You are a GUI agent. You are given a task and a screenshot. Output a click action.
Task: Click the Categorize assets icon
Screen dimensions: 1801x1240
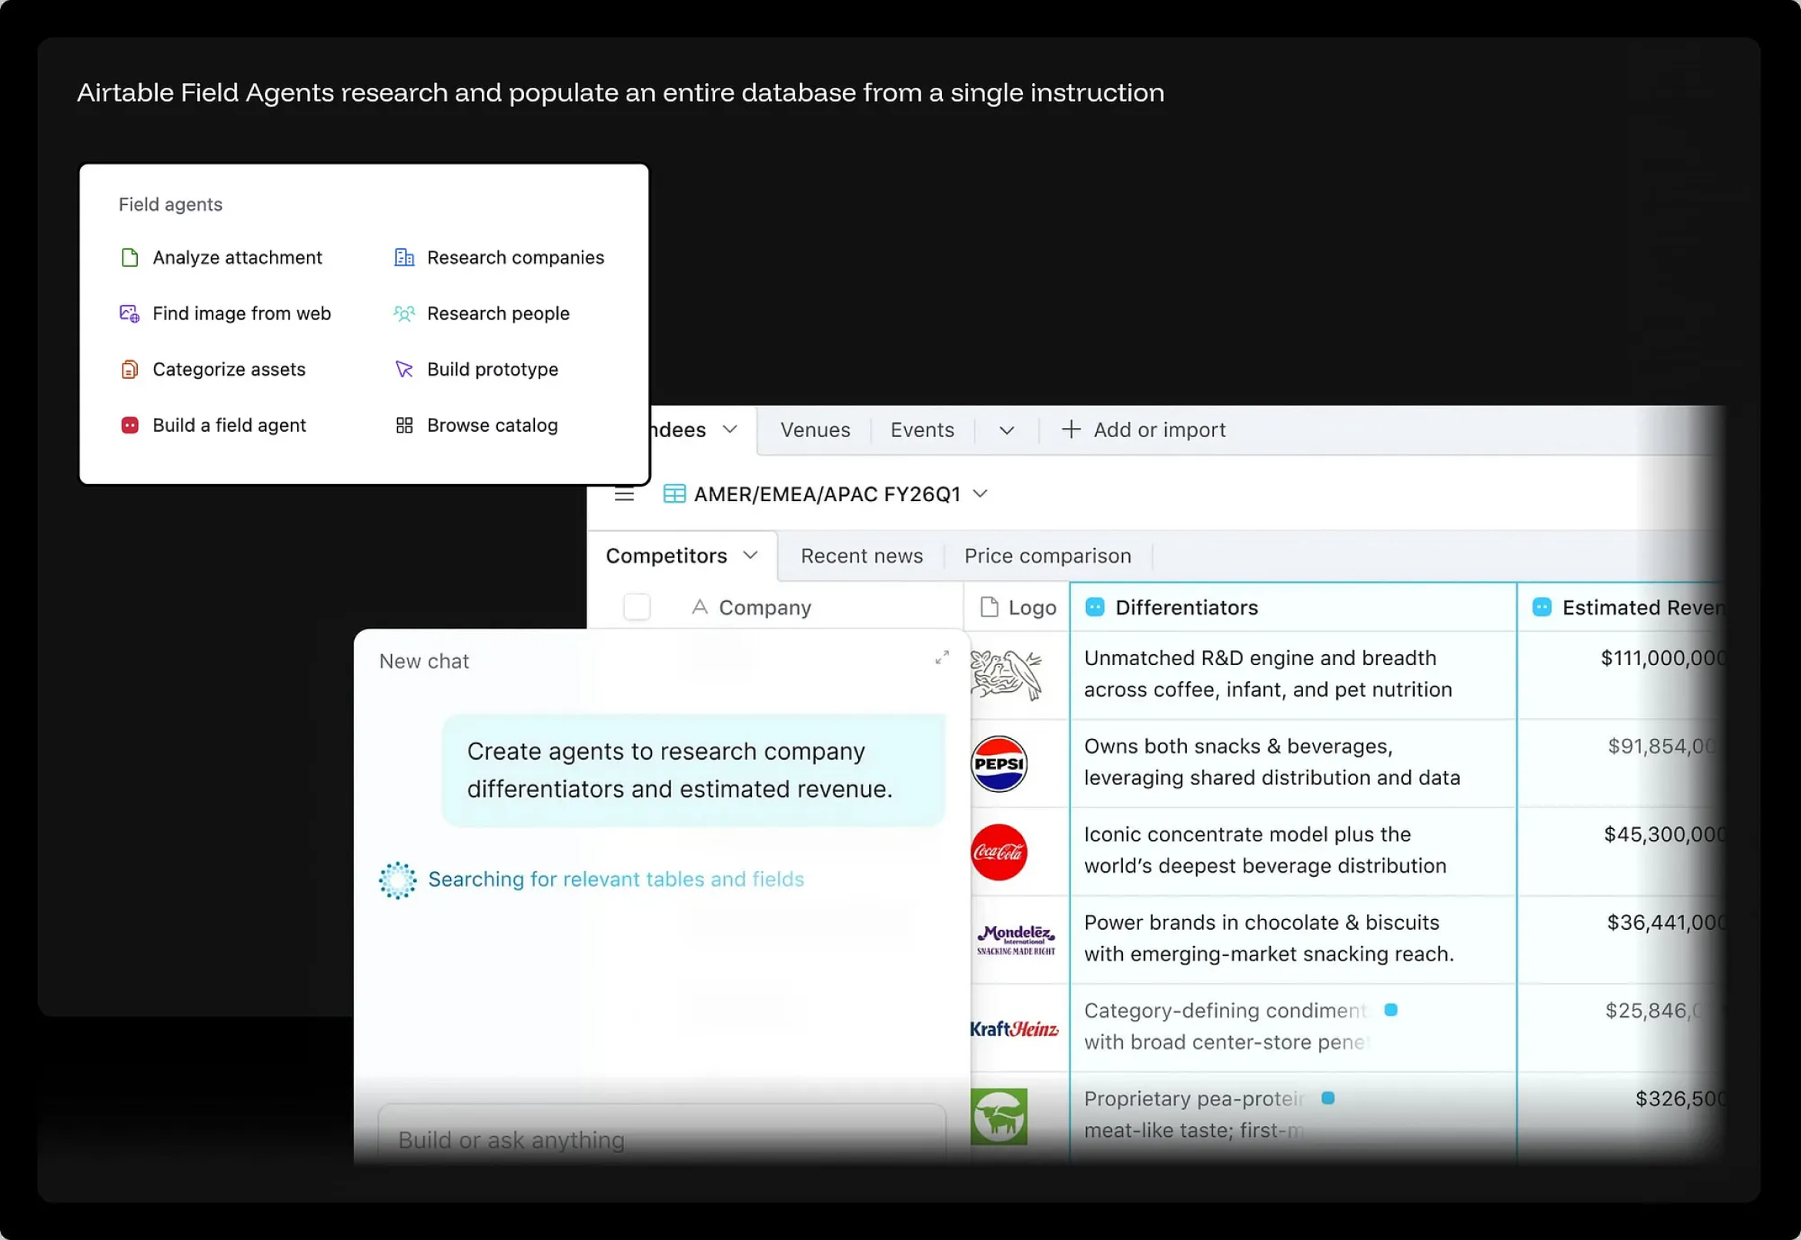coord(130,369)
